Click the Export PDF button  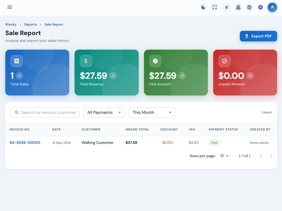(258, 36)
